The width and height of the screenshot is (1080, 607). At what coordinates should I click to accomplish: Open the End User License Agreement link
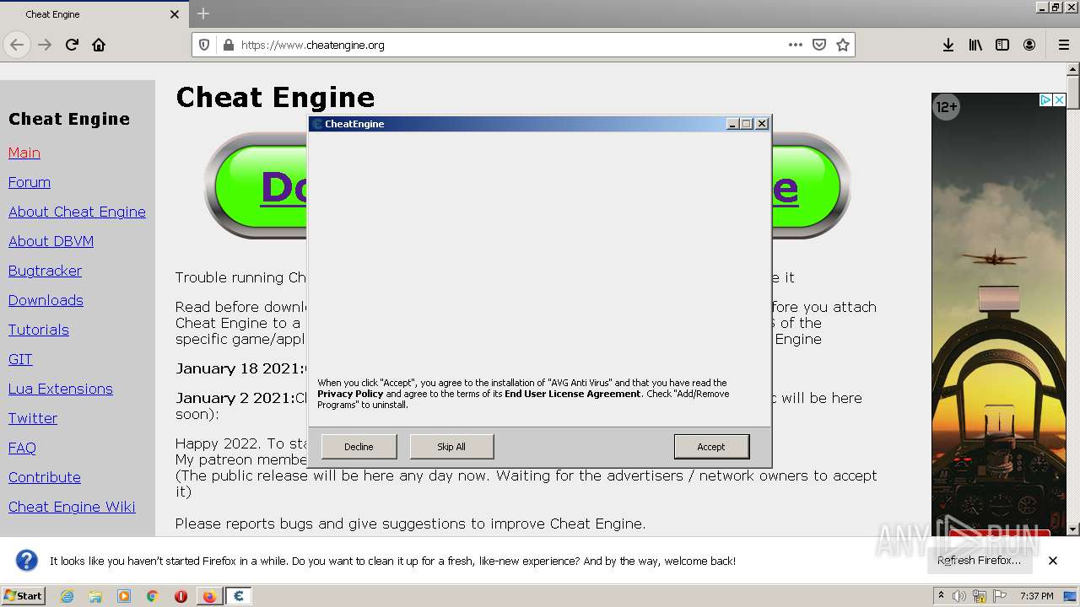coord(573,394)
